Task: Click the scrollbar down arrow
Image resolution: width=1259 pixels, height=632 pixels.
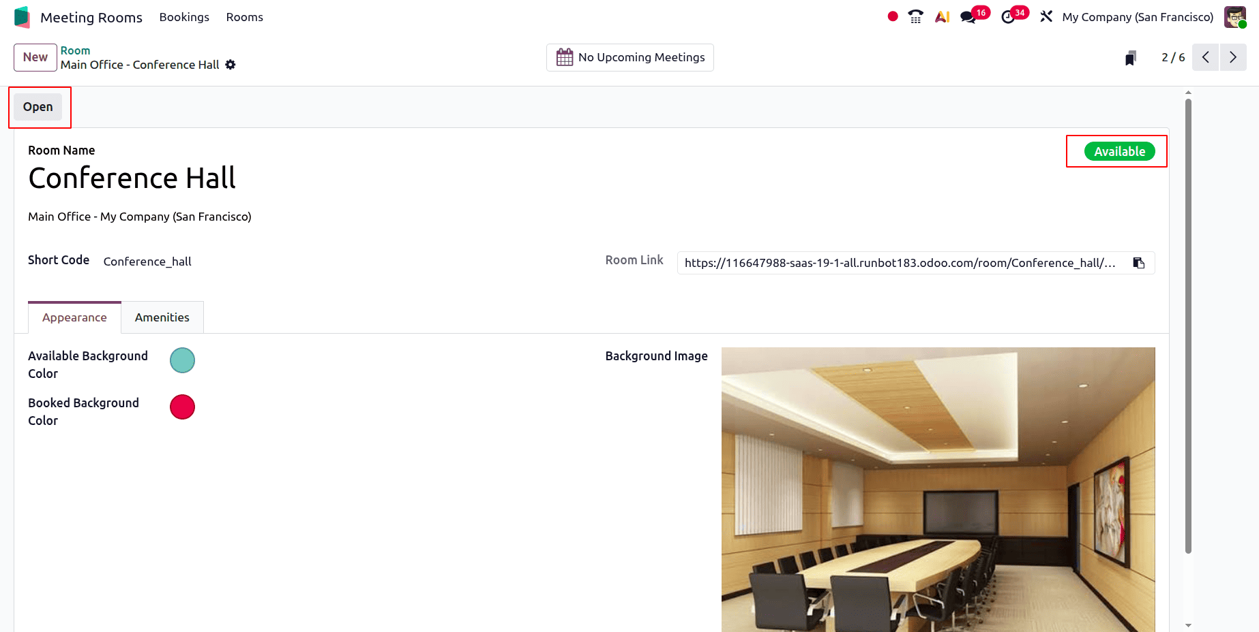Action: (x=1188, y=625)
